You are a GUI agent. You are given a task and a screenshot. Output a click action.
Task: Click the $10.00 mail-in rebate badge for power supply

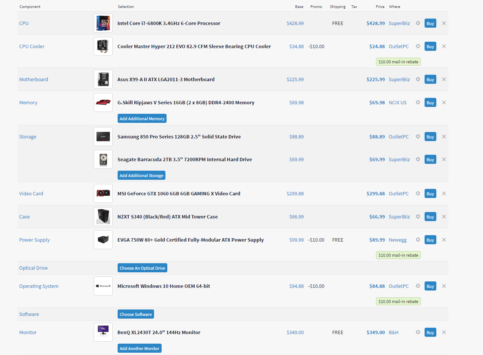tap(398, 255)
